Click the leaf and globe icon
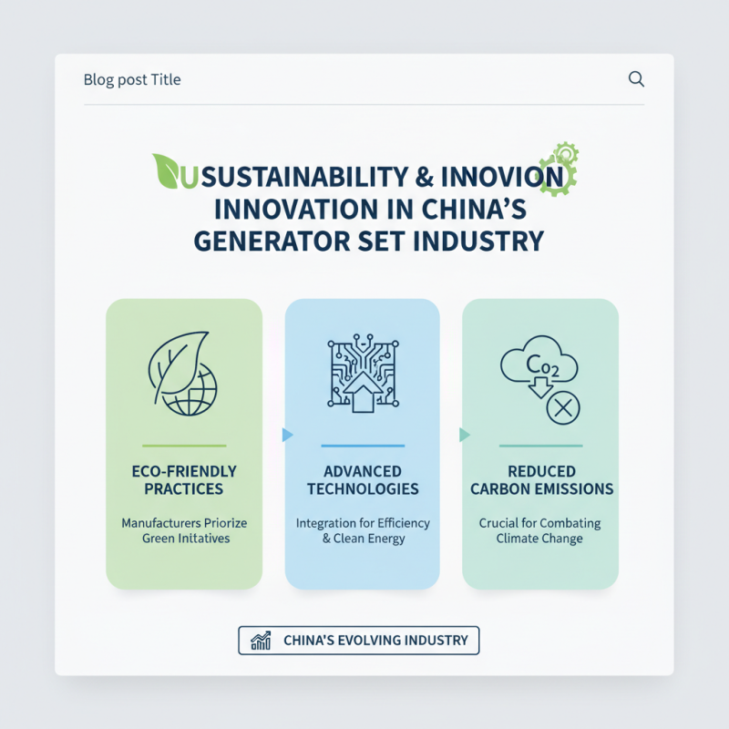The image size is (729, 729). click(183, 374)
